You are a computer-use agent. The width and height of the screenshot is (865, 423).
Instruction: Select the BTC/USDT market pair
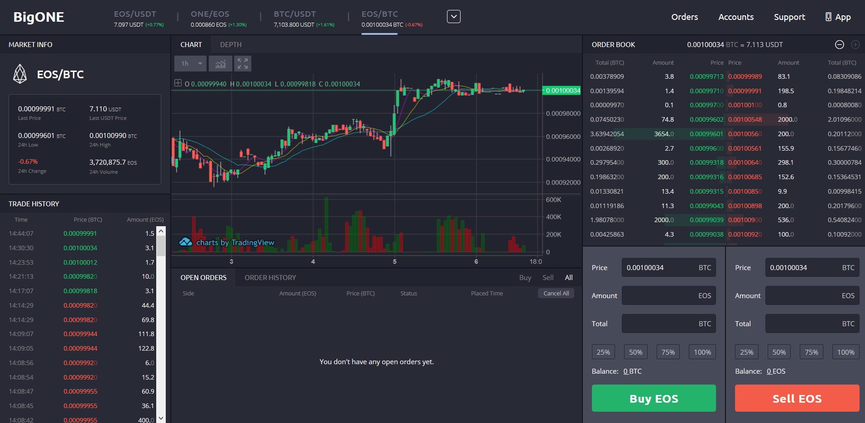[x=304, y=19]
